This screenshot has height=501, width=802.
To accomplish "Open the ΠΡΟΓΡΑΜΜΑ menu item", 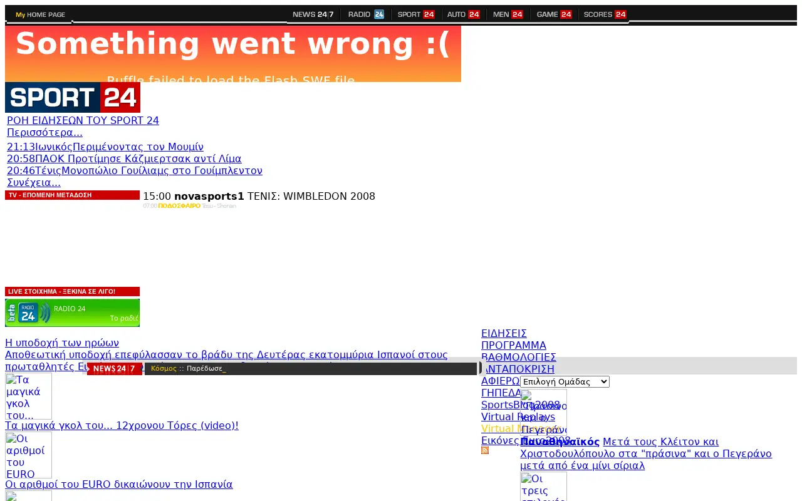I will 514,345.
